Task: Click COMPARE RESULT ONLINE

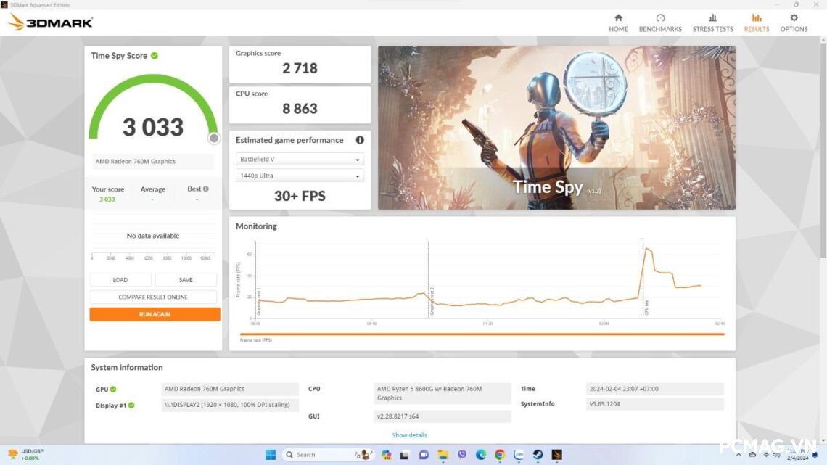Action: [x=154, y=297]
